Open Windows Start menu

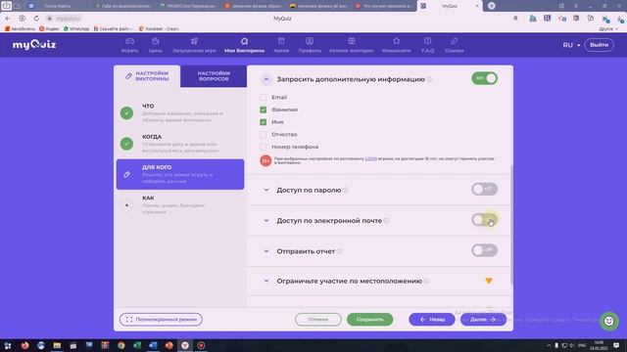8,345
